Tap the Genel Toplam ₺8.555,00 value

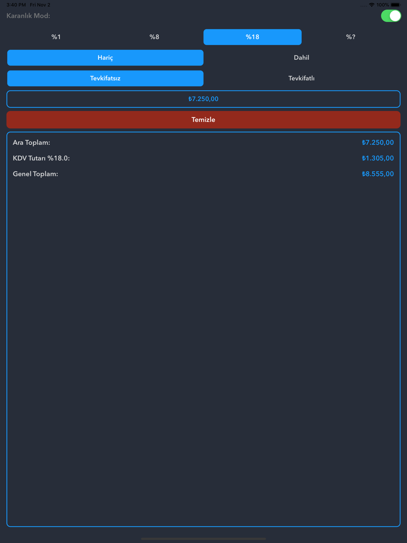[378, 174]
